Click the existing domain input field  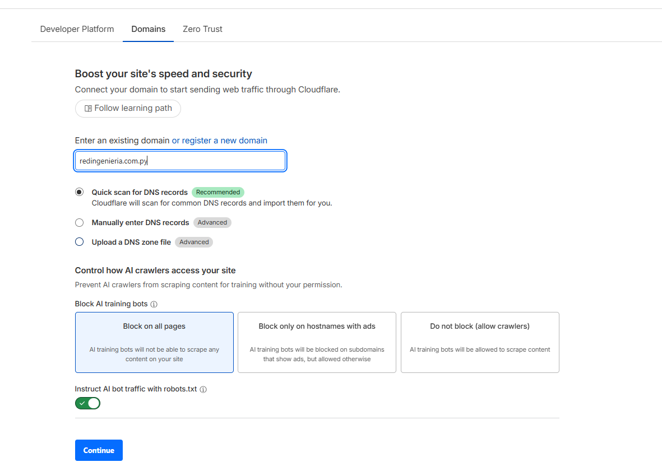[x=180, y=161]
